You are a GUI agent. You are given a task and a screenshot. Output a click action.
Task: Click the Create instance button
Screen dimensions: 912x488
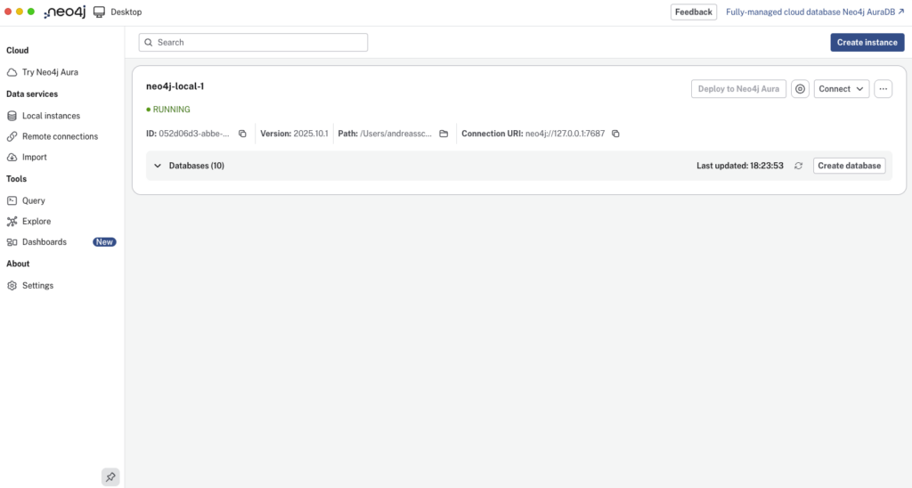point(867,43)
